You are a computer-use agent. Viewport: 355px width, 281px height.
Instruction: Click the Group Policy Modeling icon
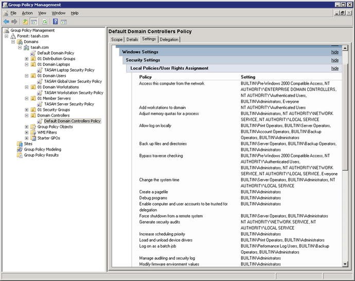[x=20, y=149]
